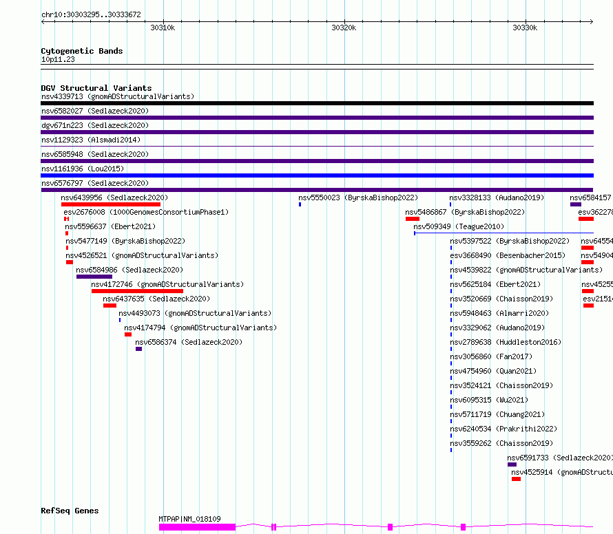Open nsv3559262 (Chaisson2019) label
Viewport: 613px width, 534px height.
(x=501, y=443)
